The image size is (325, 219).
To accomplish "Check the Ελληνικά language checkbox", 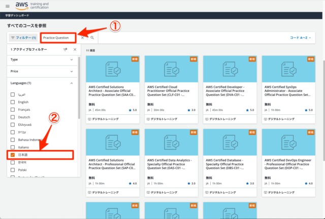I will click(x=13, y=124).
